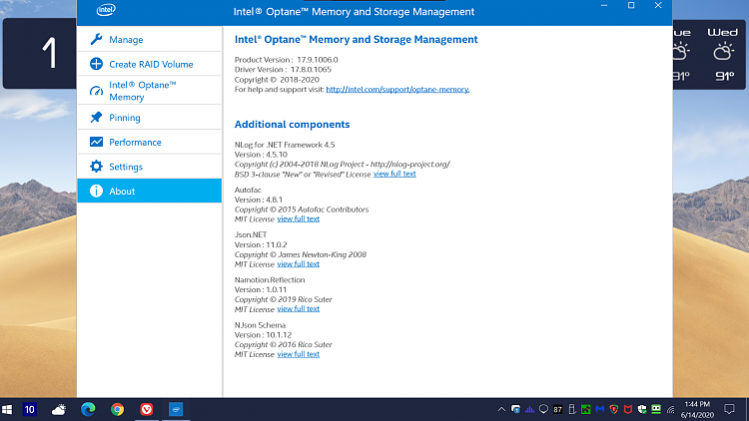Open Vivaldi browser from taskbar
Screen dimensions: 749x421
[147, 410]
